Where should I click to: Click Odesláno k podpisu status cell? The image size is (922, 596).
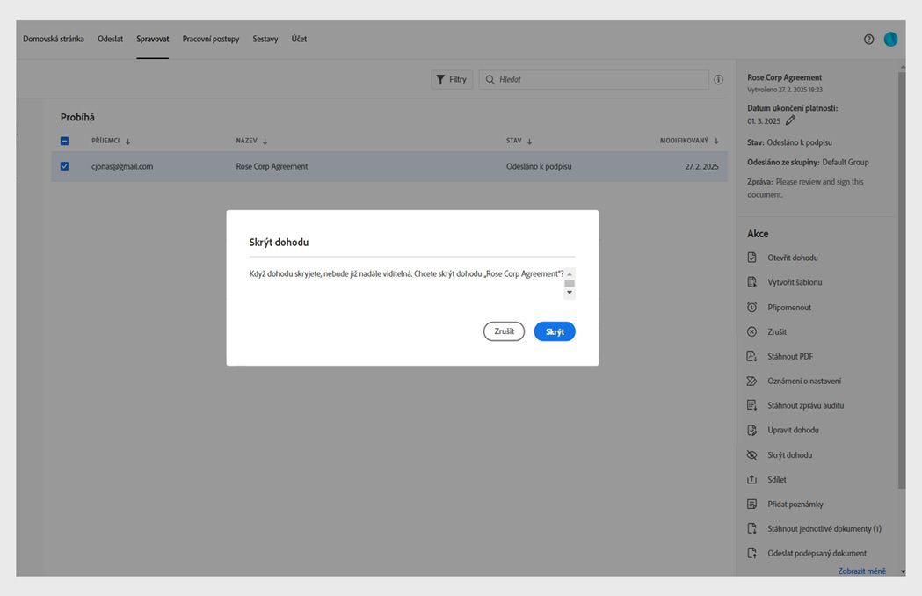pos(539,166)
